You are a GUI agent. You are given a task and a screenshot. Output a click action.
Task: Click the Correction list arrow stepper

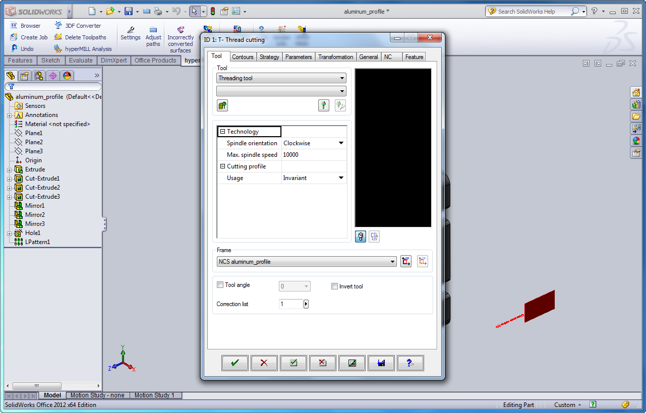click(306, 304)
